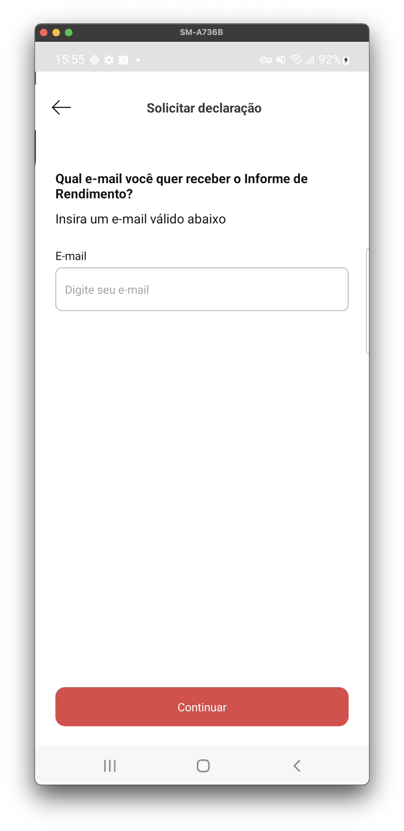Tap the VPN key status icon
Screen dimensions: 404x831
(266, 60)
